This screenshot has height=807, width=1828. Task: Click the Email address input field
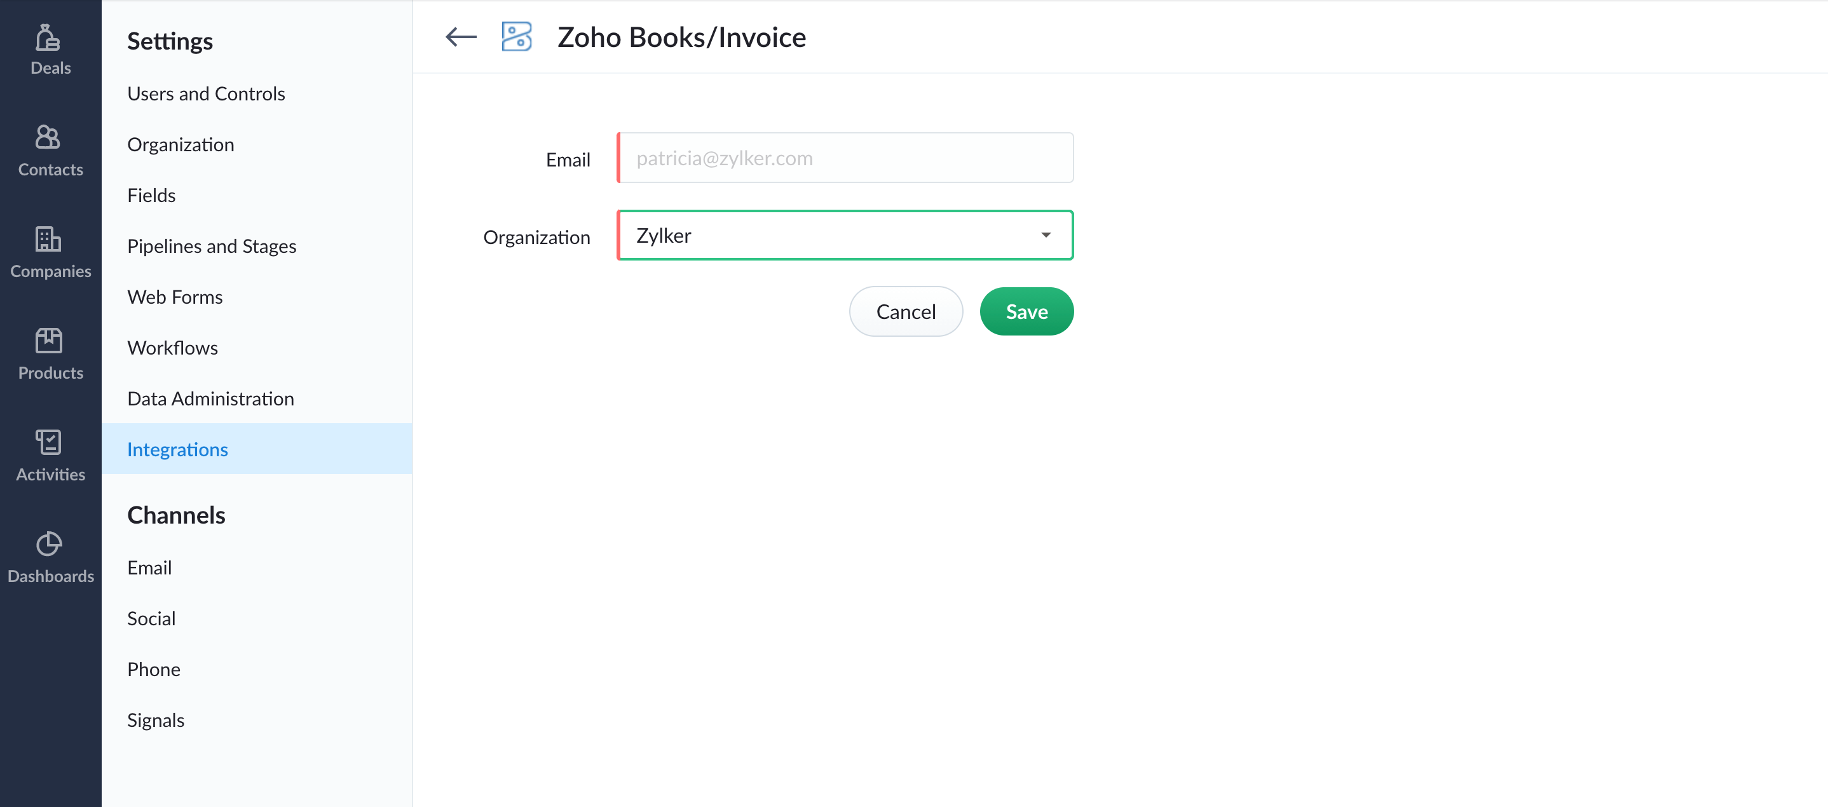[x=845, y=158]
